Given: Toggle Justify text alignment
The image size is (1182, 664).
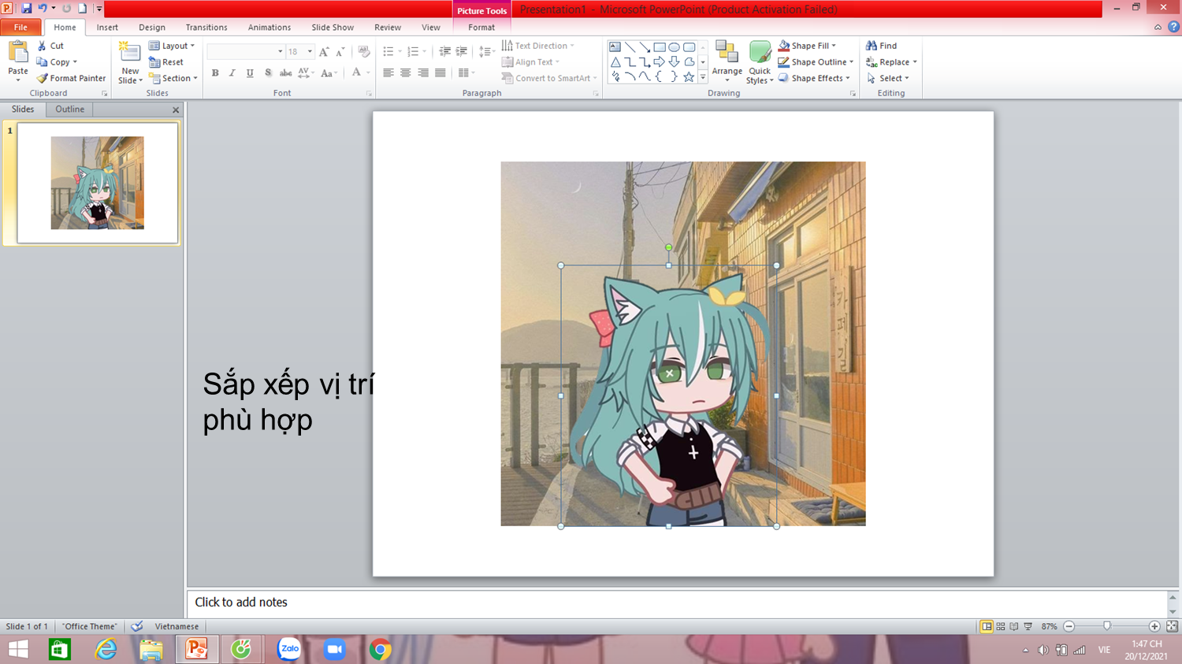Looking at the screenshot, I should (x=440, y=73).
